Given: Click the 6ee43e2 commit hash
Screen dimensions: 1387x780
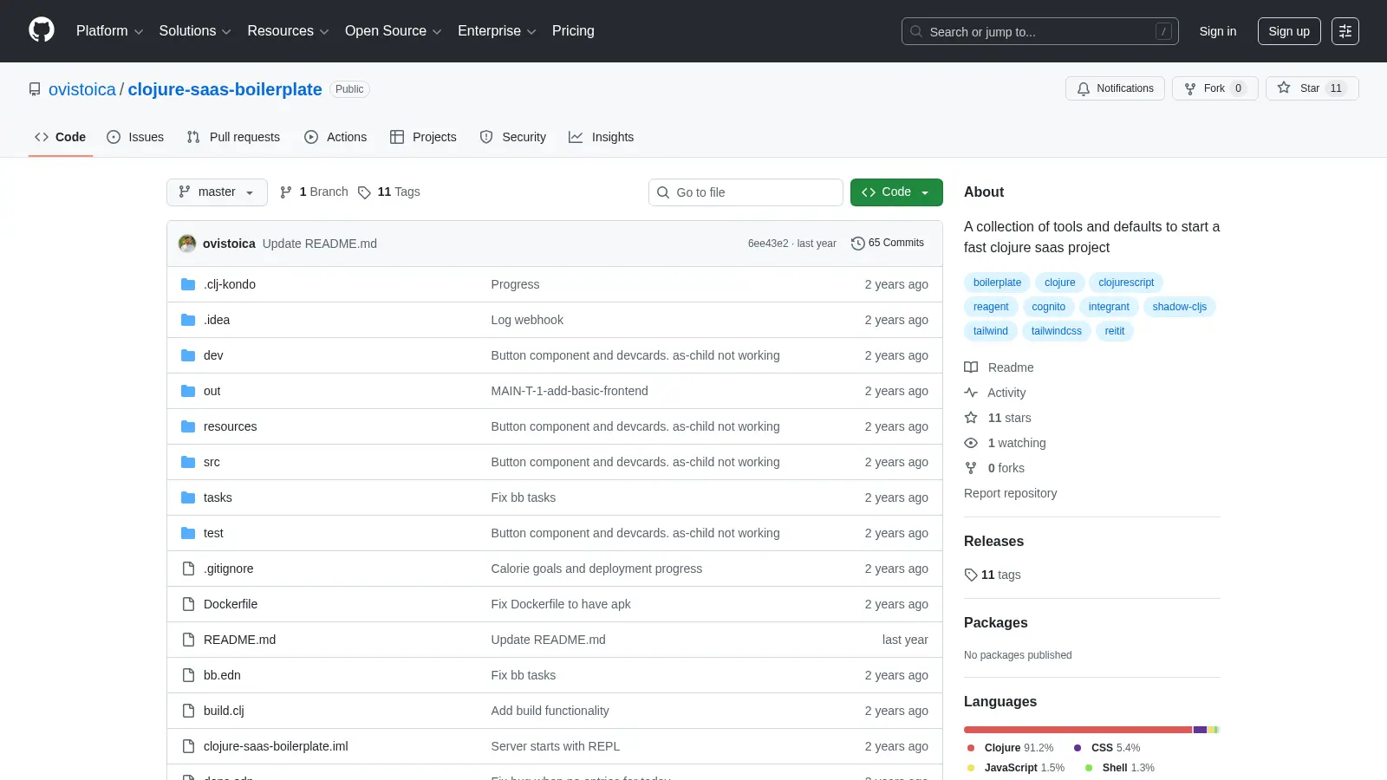Looking at the screenshot, I should point(768,244).
